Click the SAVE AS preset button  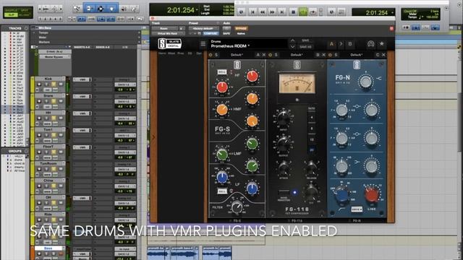305,47
